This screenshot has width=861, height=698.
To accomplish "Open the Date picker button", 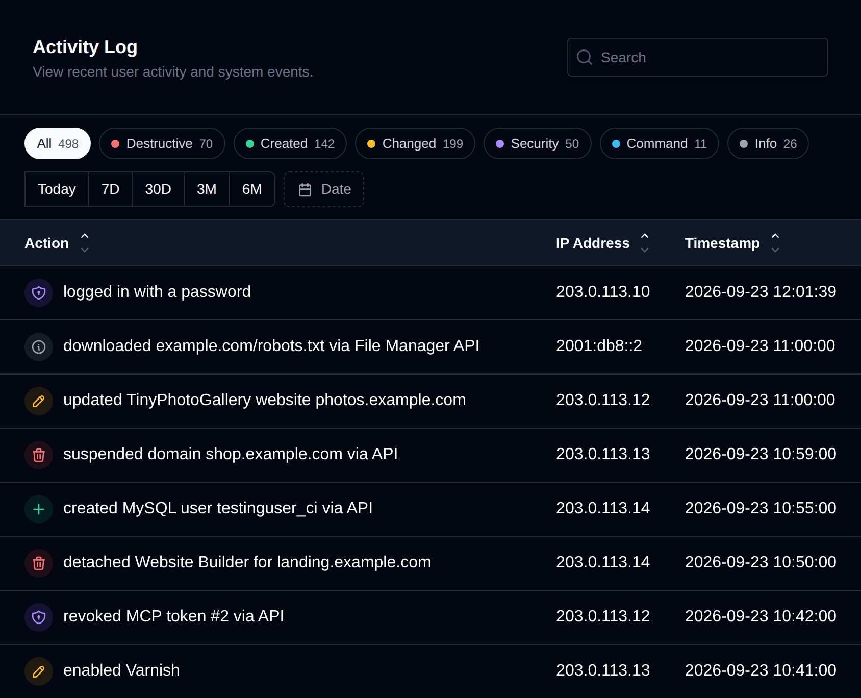I will click(x=324, y=189).
